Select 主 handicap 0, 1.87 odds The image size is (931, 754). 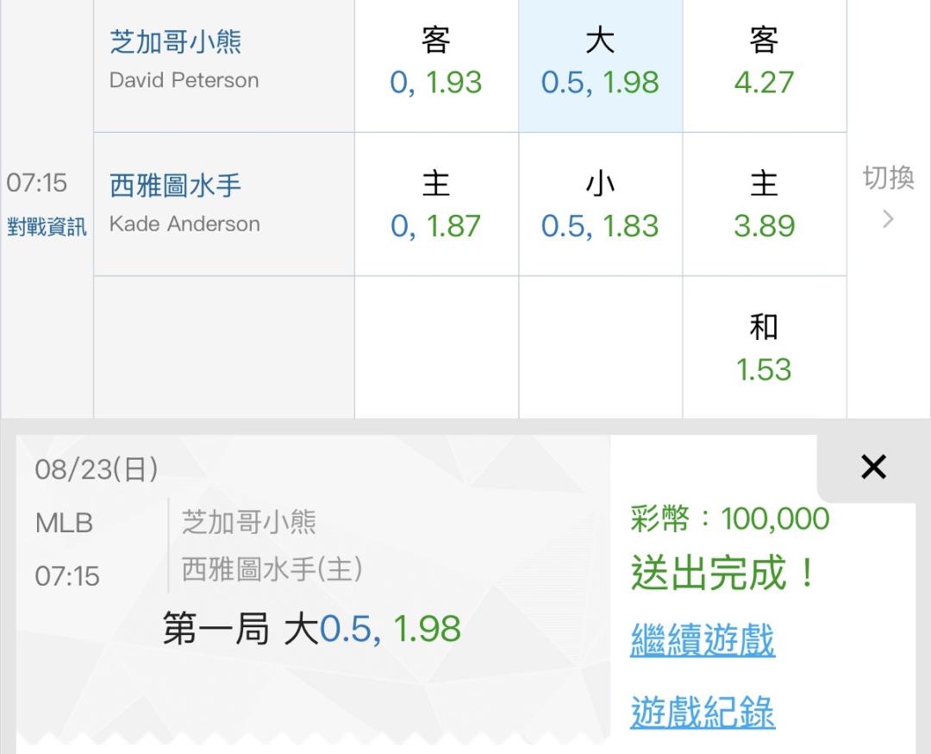tap(436, 204)
